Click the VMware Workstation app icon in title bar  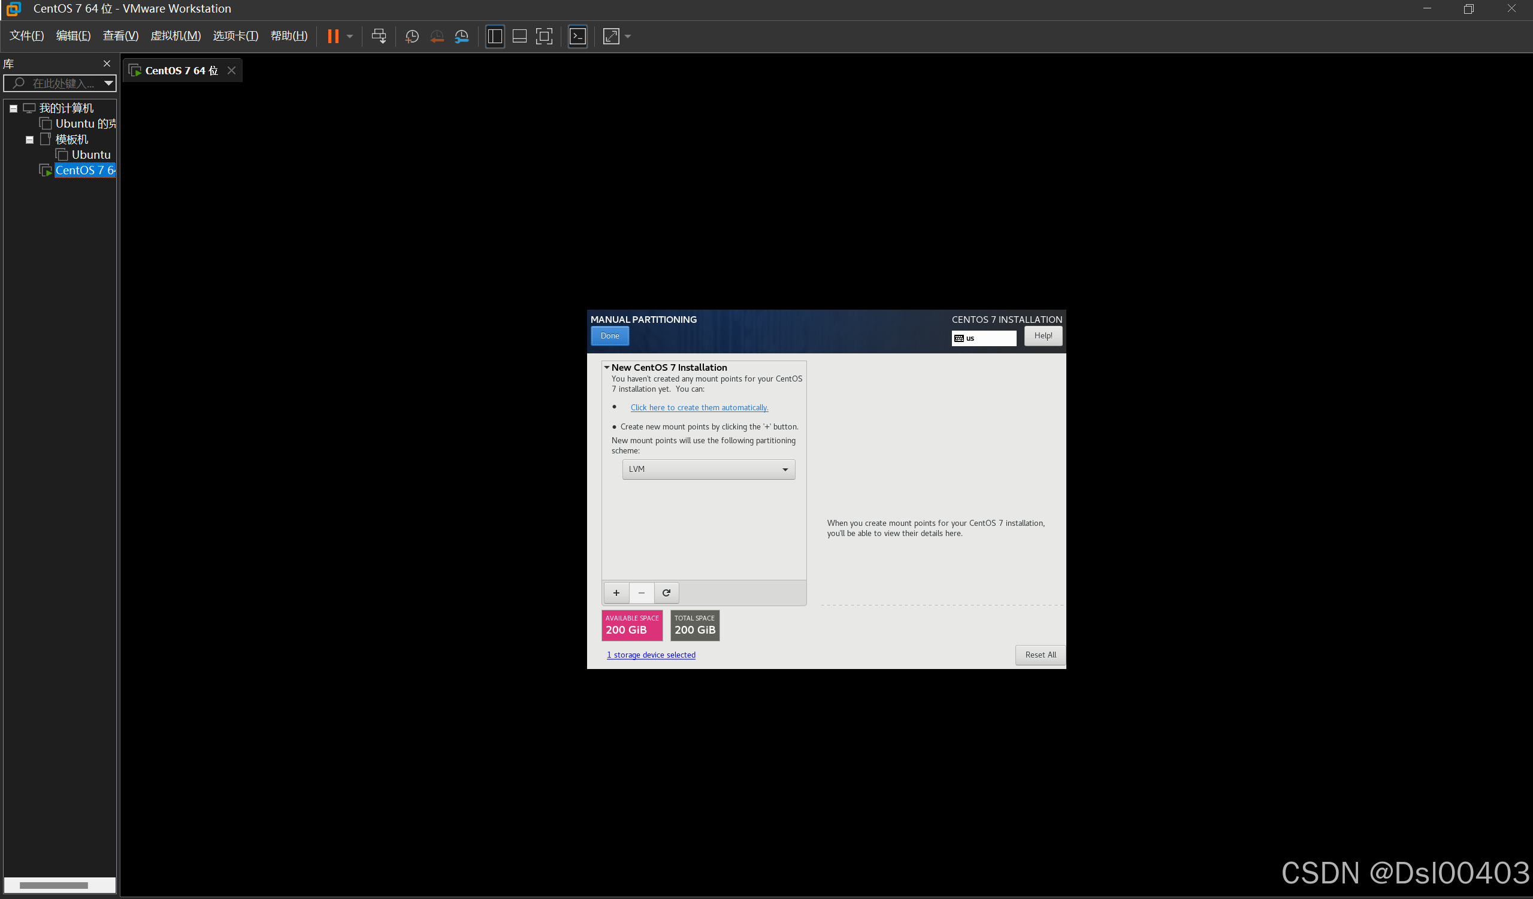pyautogui.click(x=13, y=8)
